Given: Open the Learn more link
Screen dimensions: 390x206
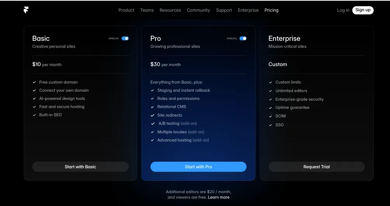Looking at the screenshot, I should click(219, 197).
